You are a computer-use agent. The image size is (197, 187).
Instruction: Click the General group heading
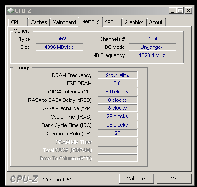(x=22, y=31)
